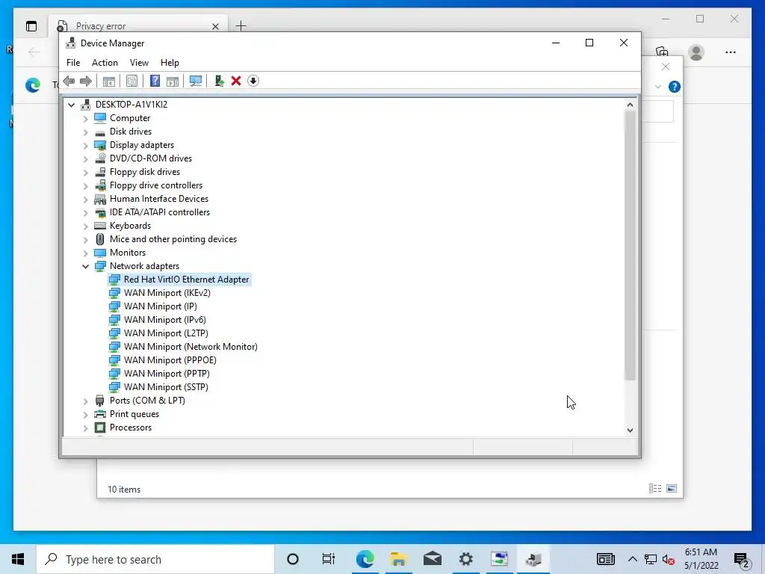Screen dimensions: 765x574
Task: Select WAN Miniport (PPPOE)
Action: tap(170, 360)
